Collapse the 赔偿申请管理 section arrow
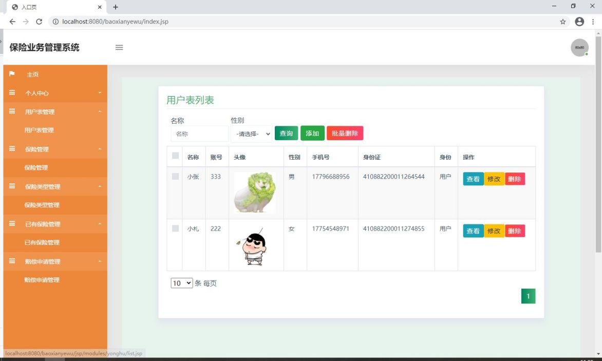 [x=100, y=261]
